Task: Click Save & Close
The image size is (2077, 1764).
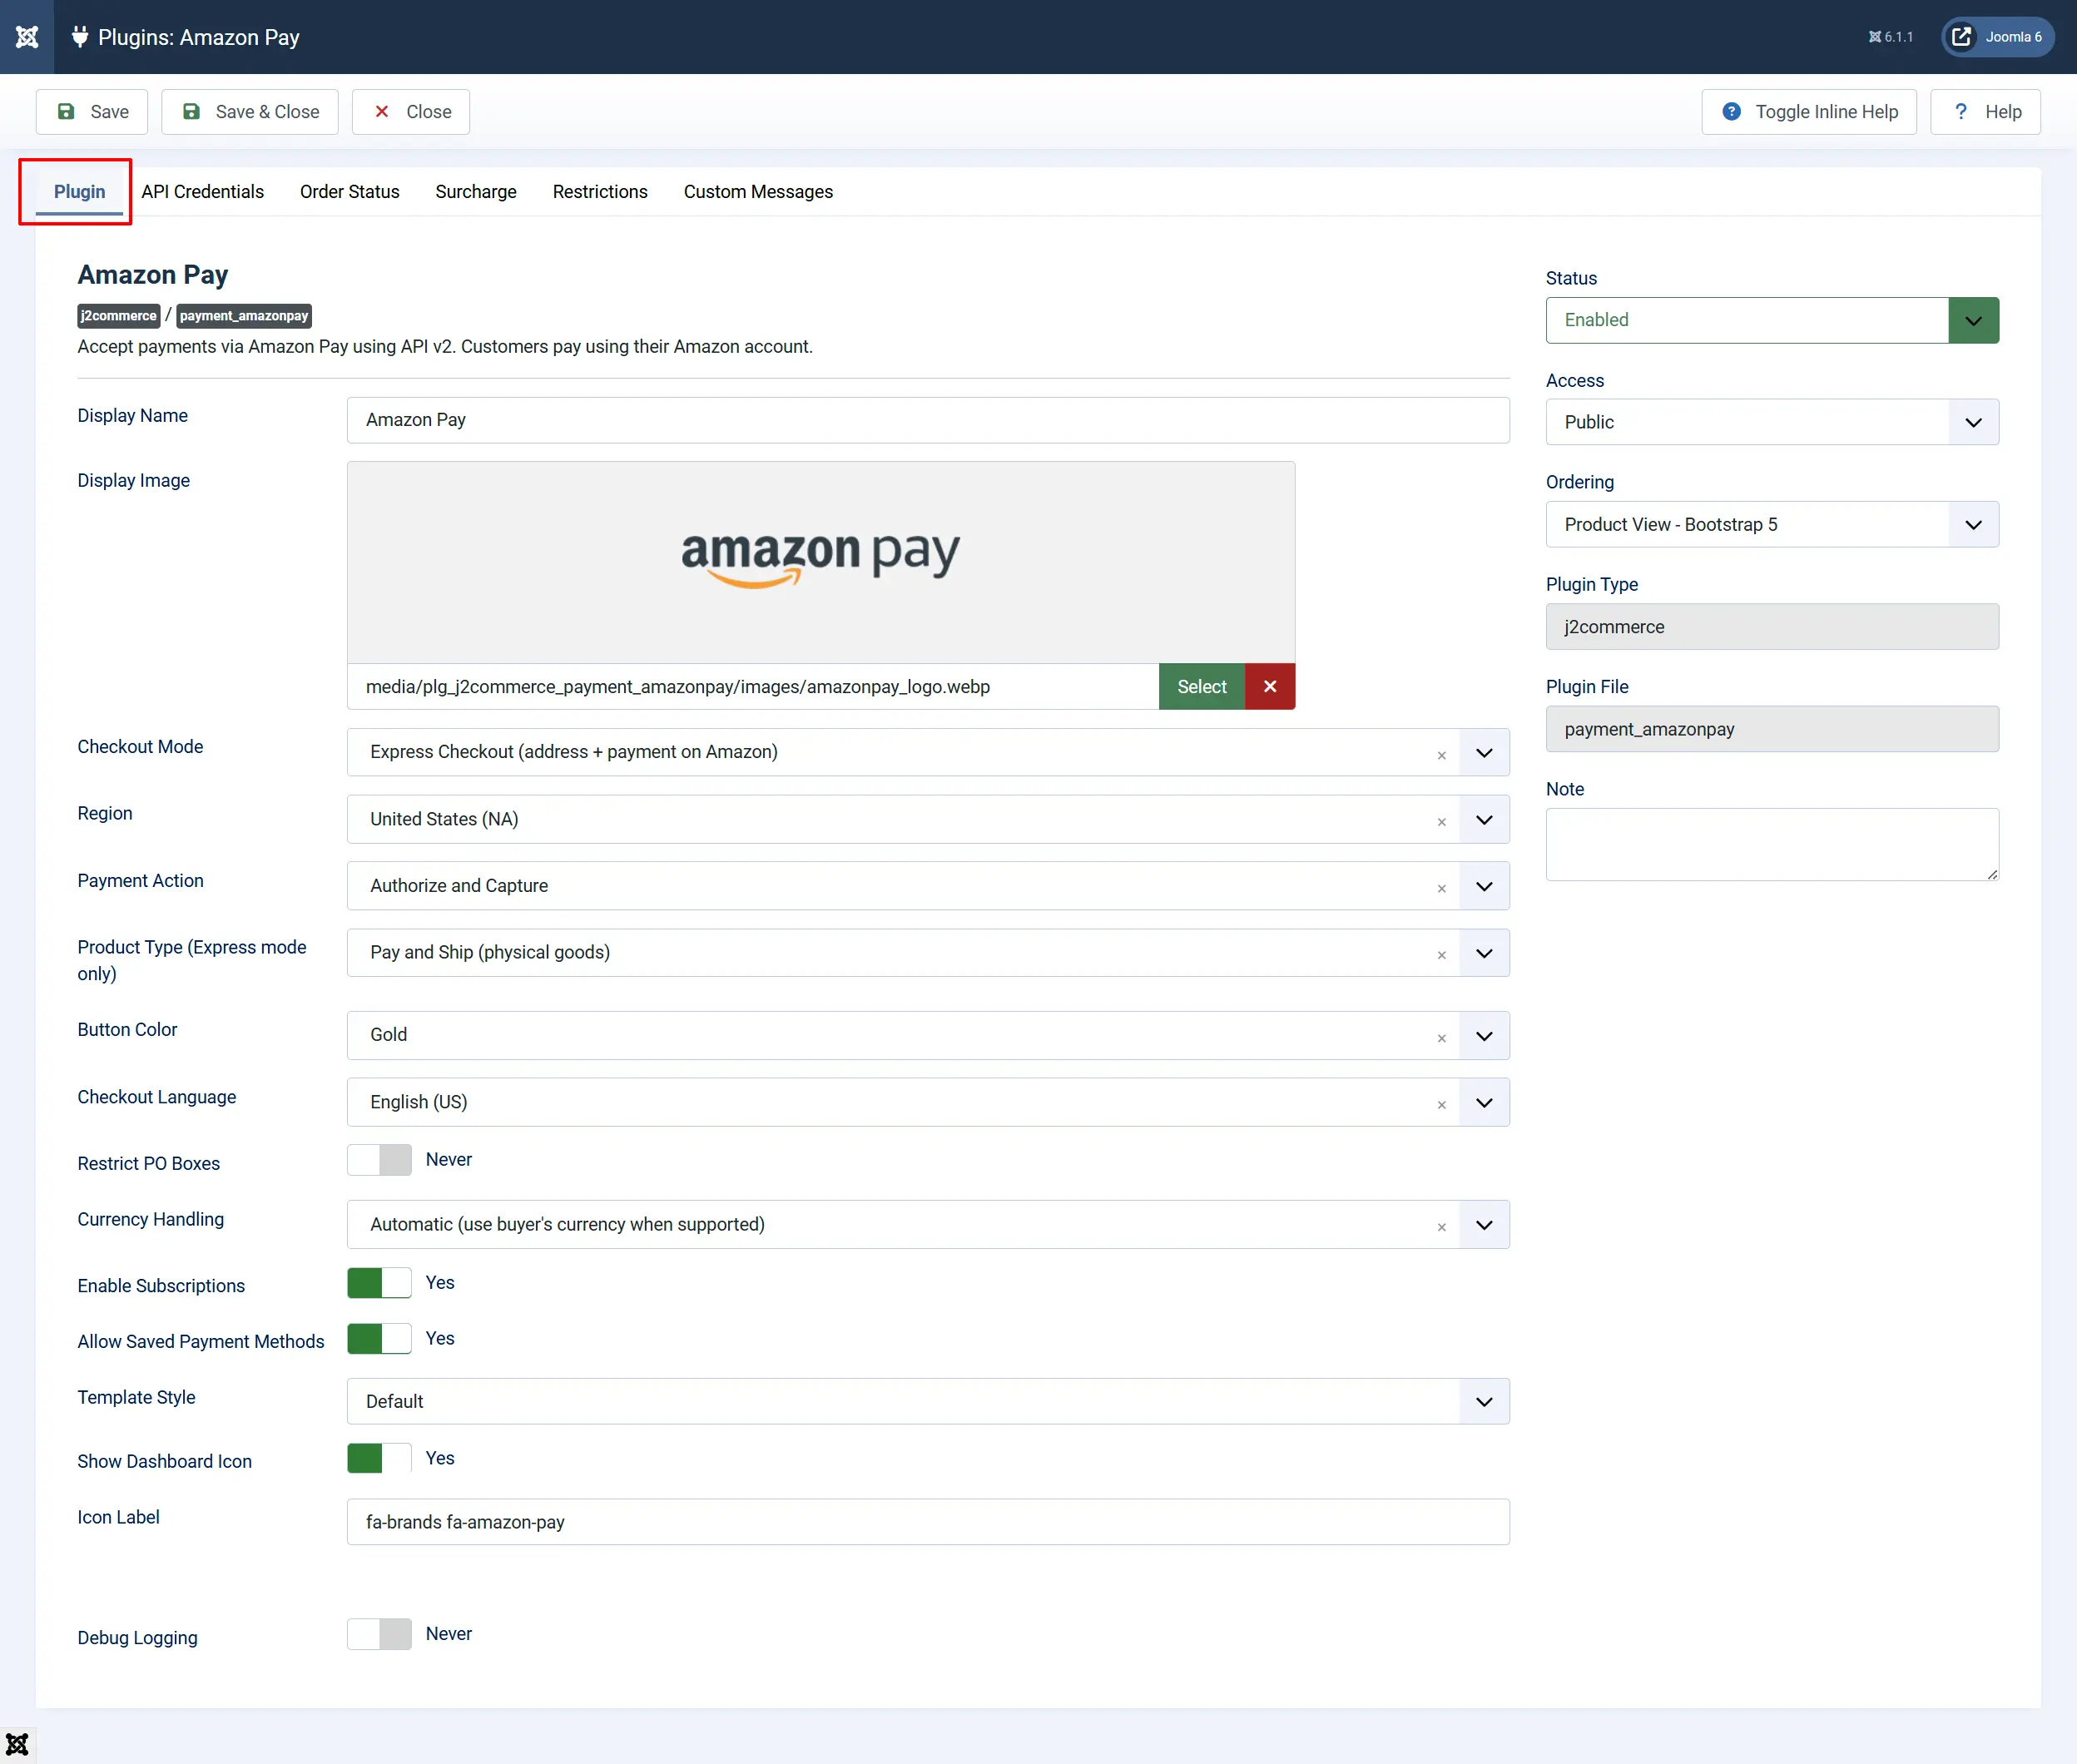Action: (x=250, y=112)
